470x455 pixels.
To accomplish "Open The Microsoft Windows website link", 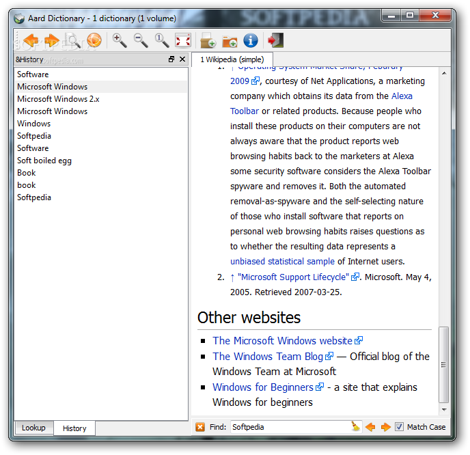I will coord(282,341).
